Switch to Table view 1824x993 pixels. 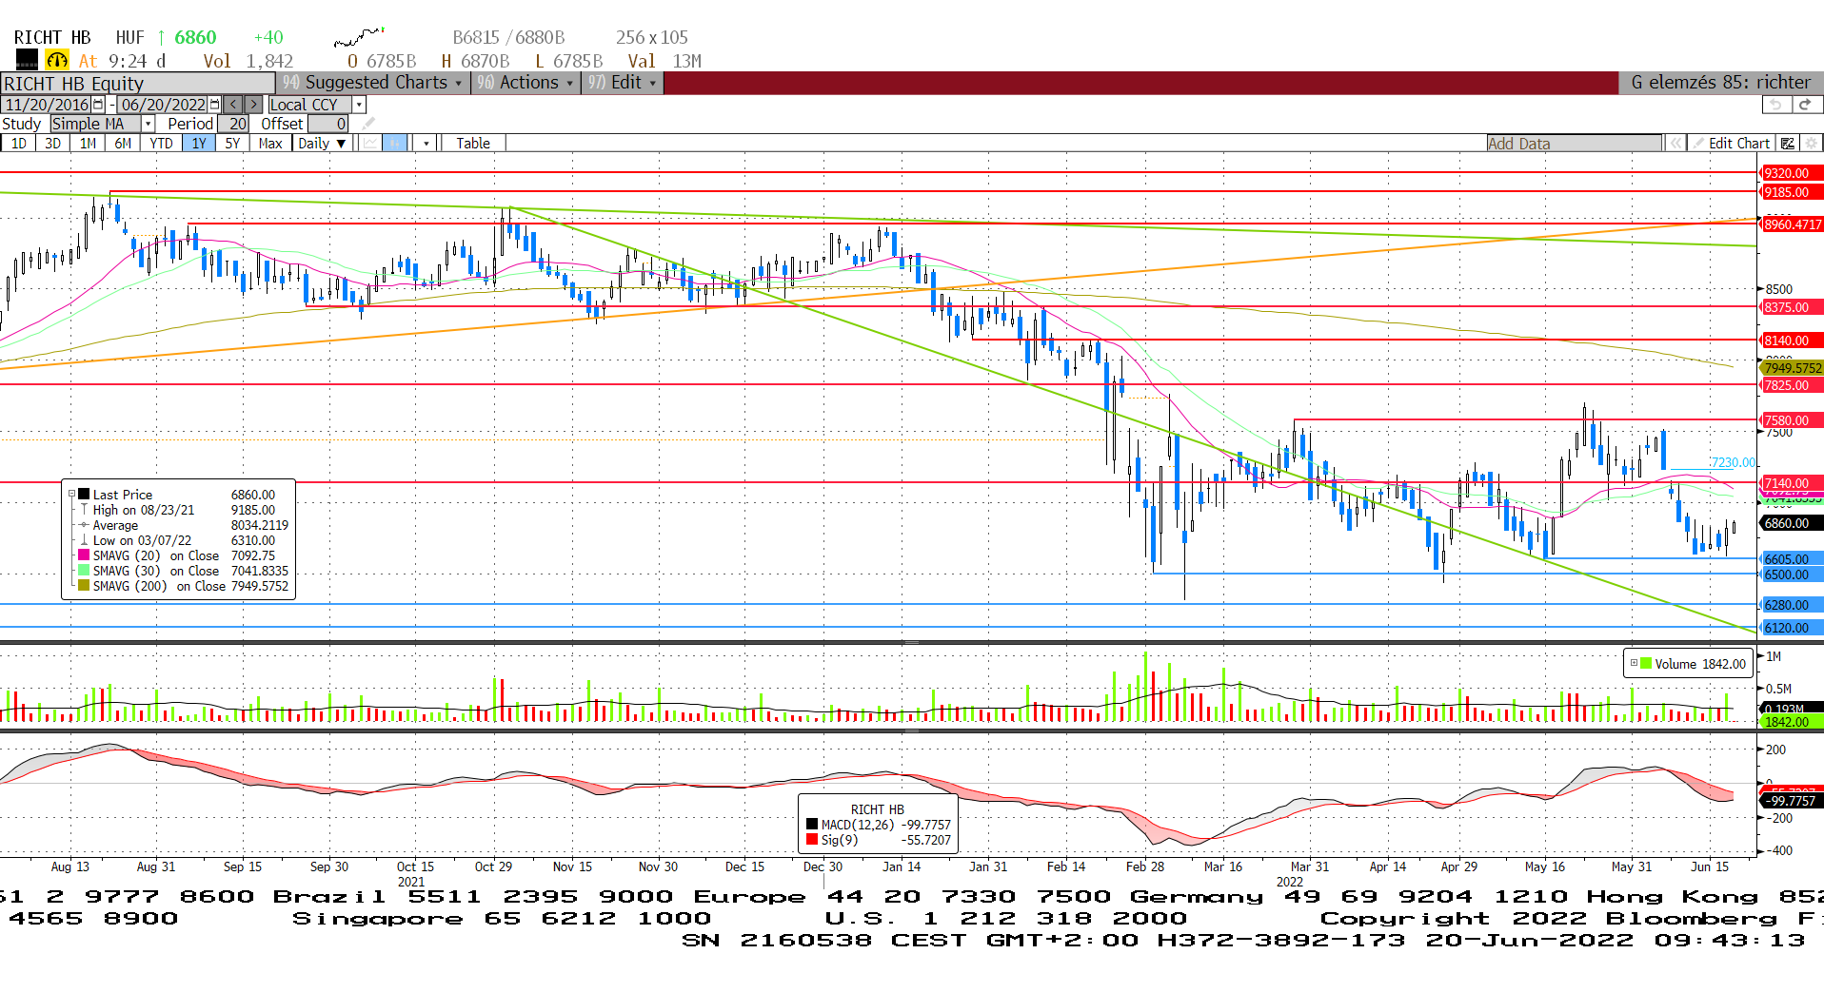[473, 143]
